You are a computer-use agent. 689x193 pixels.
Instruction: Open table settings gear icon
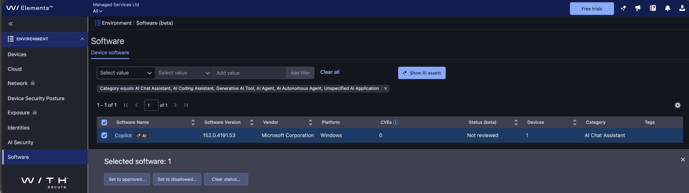pyautogui.click(x=678, y=105)
